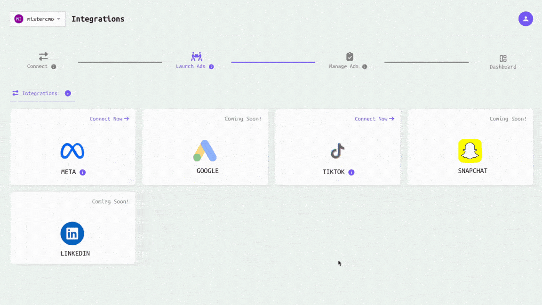Screen dimensions: 542x305
Task: Open the Dashboard step
Action: pyautogui.click(x=502, y=61)
